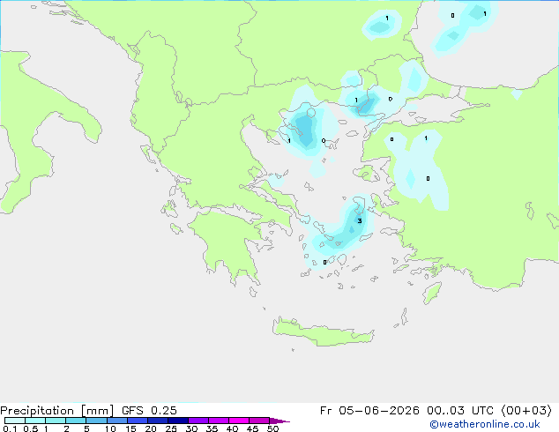This screenshot has height=432, width=559.
Task: Select the 0.5–1 mm light cyan legend swatch
Action: (x=35, y=421)
